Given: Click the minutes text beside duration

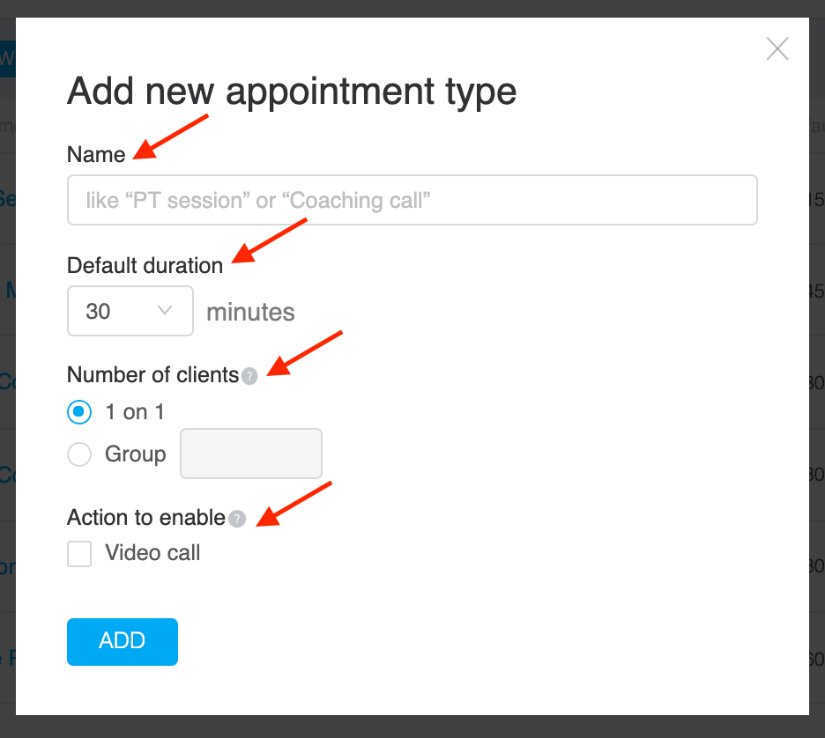Looking at the screenshot, I should click(x=250, y=312).
